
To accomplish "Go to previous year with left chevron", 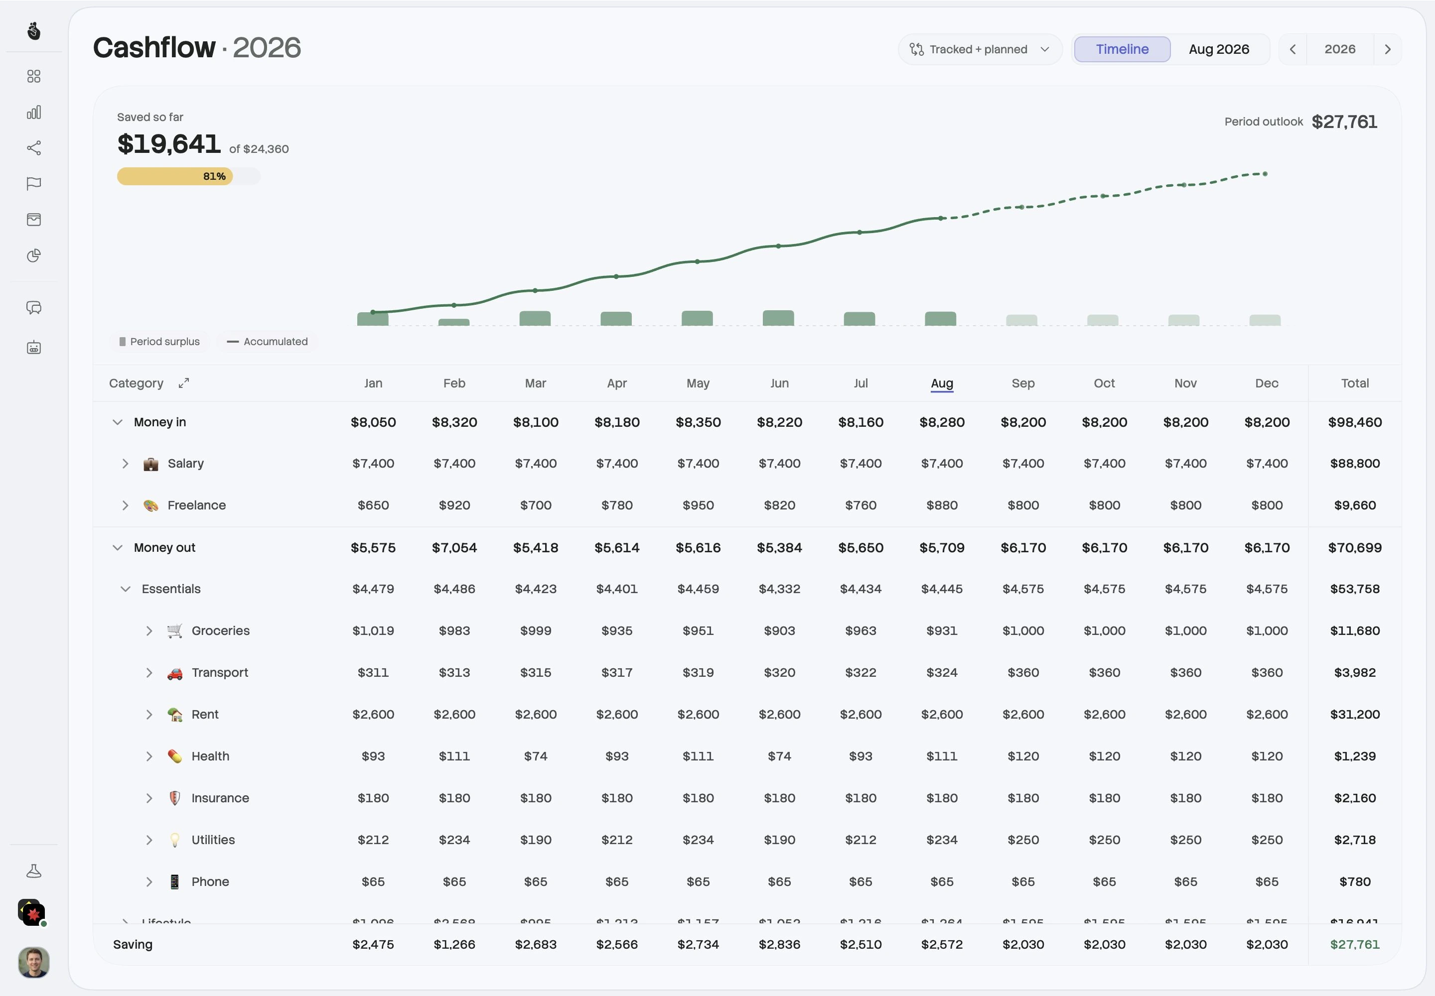I will 1292,49.
